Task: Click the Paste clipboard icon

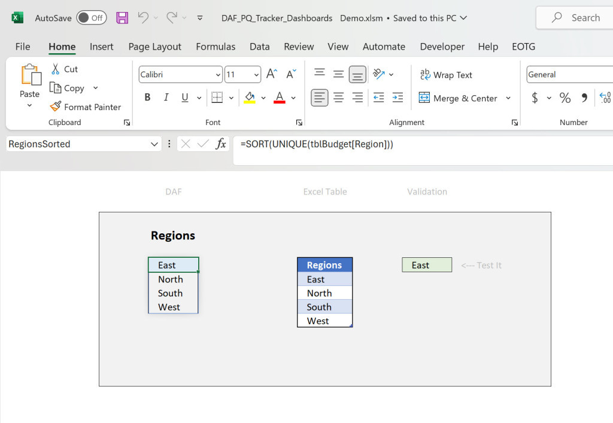Action: (31, 75)
